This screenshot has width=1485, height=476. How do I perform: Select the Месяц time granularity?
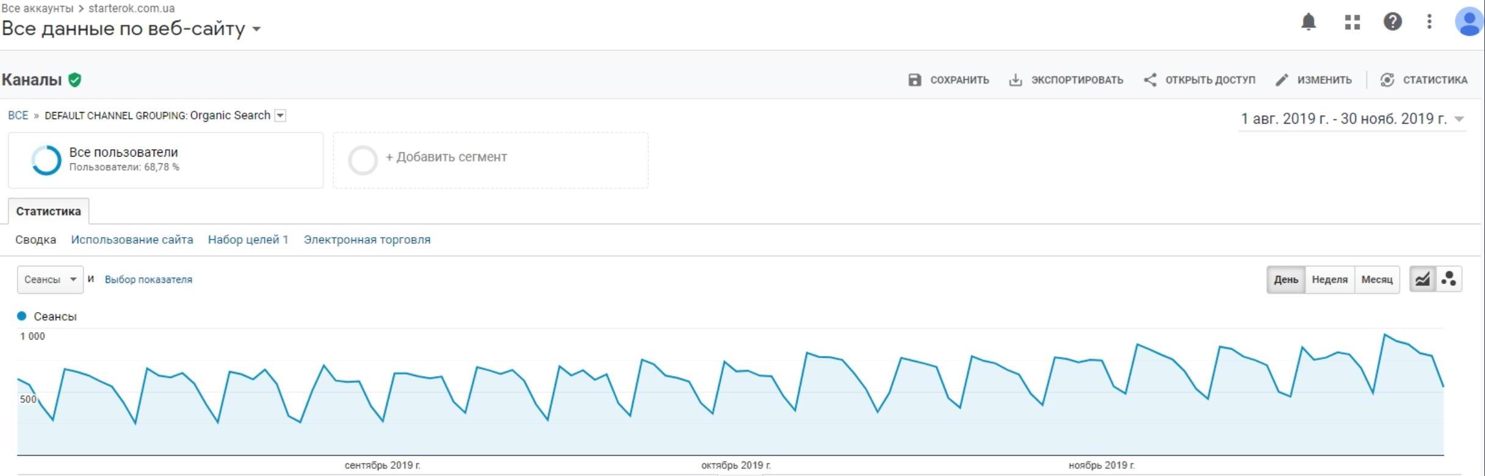[x=1376, y=280]
